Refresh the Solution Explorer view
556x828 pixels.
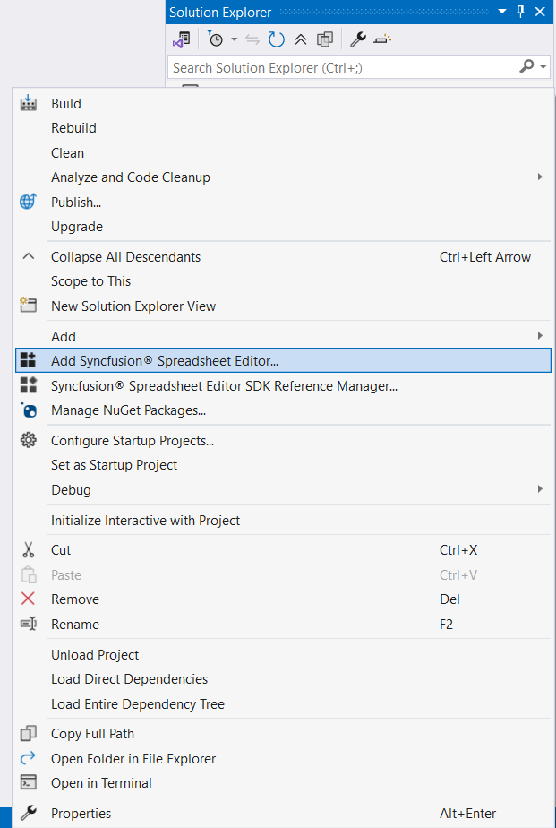276,39
